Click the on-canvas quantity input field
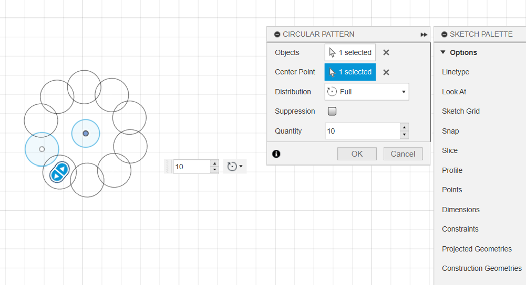526x285 pixels. tap(192, 167)
